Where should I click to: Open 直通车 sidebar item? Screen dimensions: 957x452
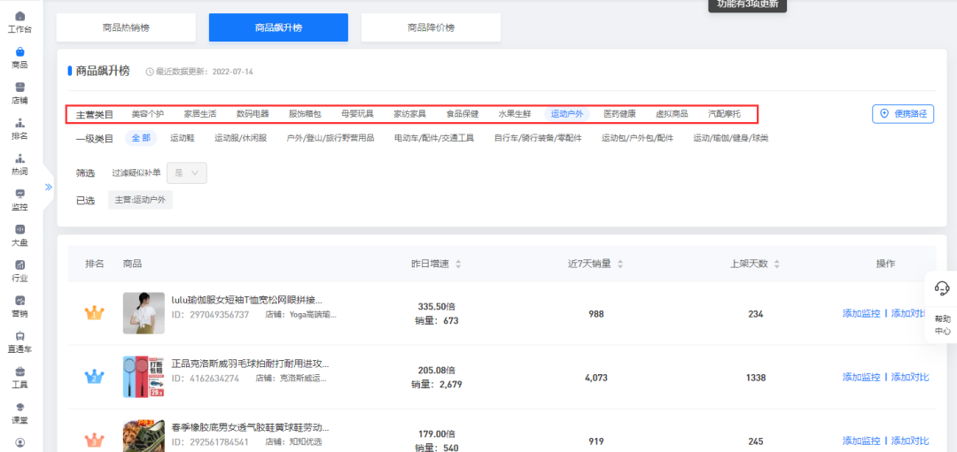[19, 341]
